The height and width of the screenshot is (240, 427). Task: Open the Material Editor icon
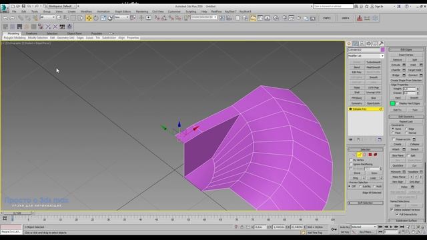click(276, 18)
